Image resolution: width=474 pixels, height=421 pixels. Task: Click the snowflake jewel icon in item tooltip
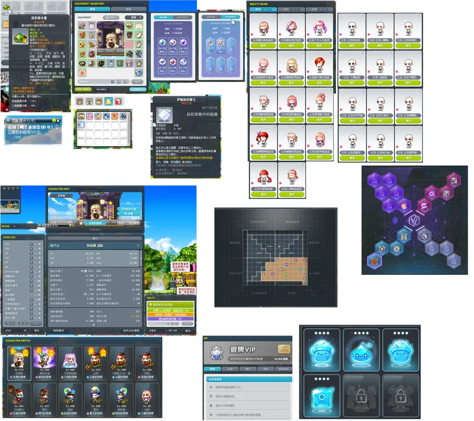pos(164,113)
